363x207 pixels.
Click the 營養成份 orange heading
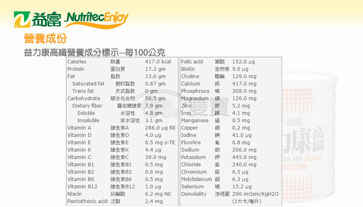coord(46,38)
